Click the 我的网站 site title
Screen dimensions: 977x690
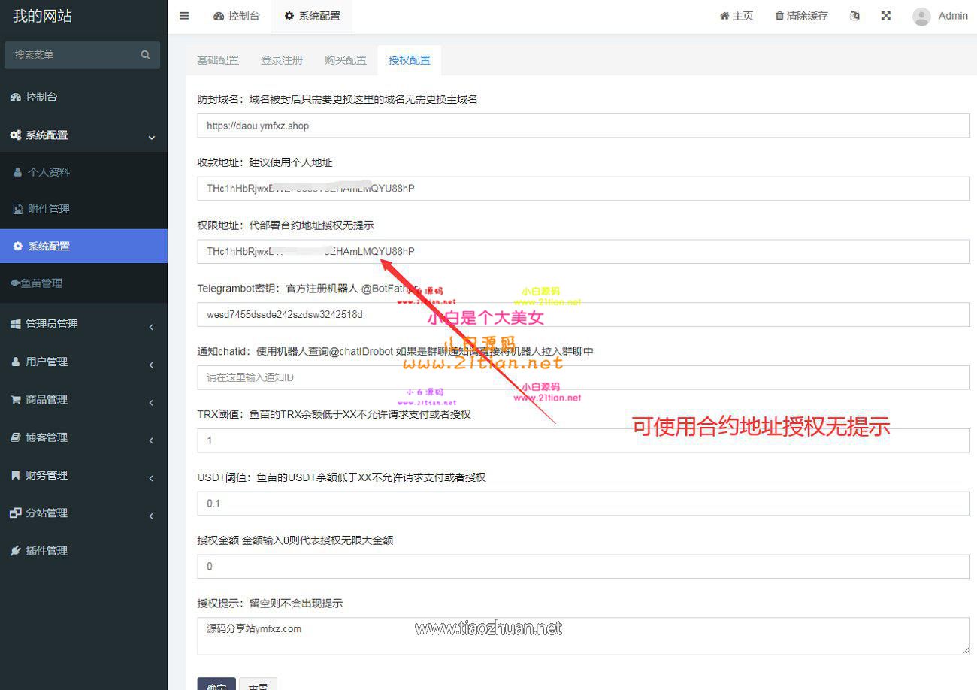coord(43,16)
